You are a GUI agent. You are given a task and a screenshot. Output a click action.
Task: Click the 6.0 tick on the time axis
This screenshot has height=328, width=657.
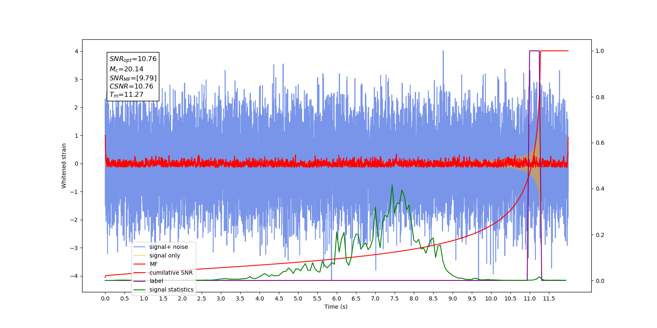337,298
